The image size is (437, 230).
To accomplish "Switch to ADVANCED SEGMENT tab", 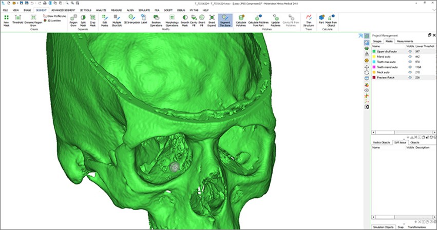I will pyautogui.click(x=63, y=10).
